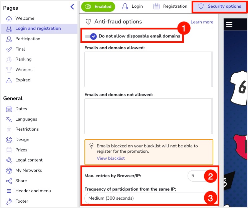Click the Learn more link
Screen dimensions: 248x208
click(202, 22)
